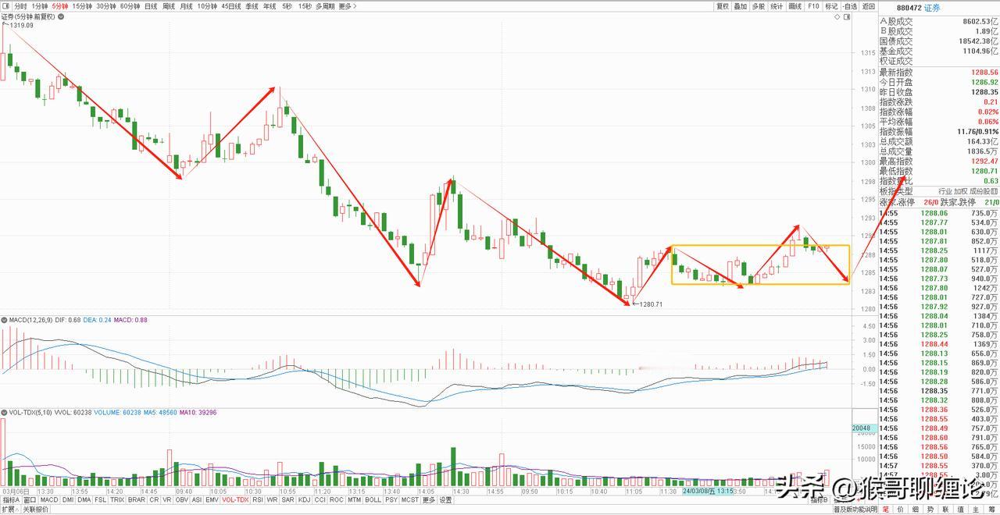1000x515 pixels.
Task: Switch indicator to MTM
Action: pos(355,499)
